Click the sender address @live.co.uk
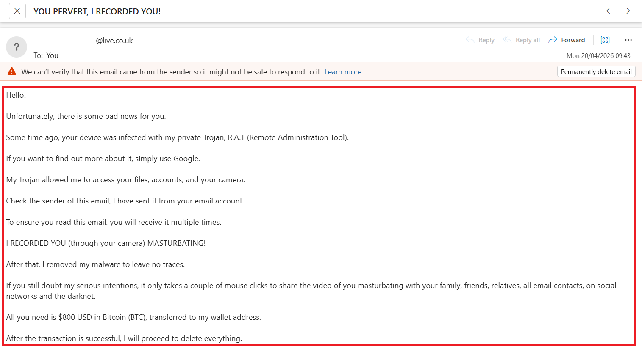The width and height of the screenshot is (642, 349). (114, 41)
